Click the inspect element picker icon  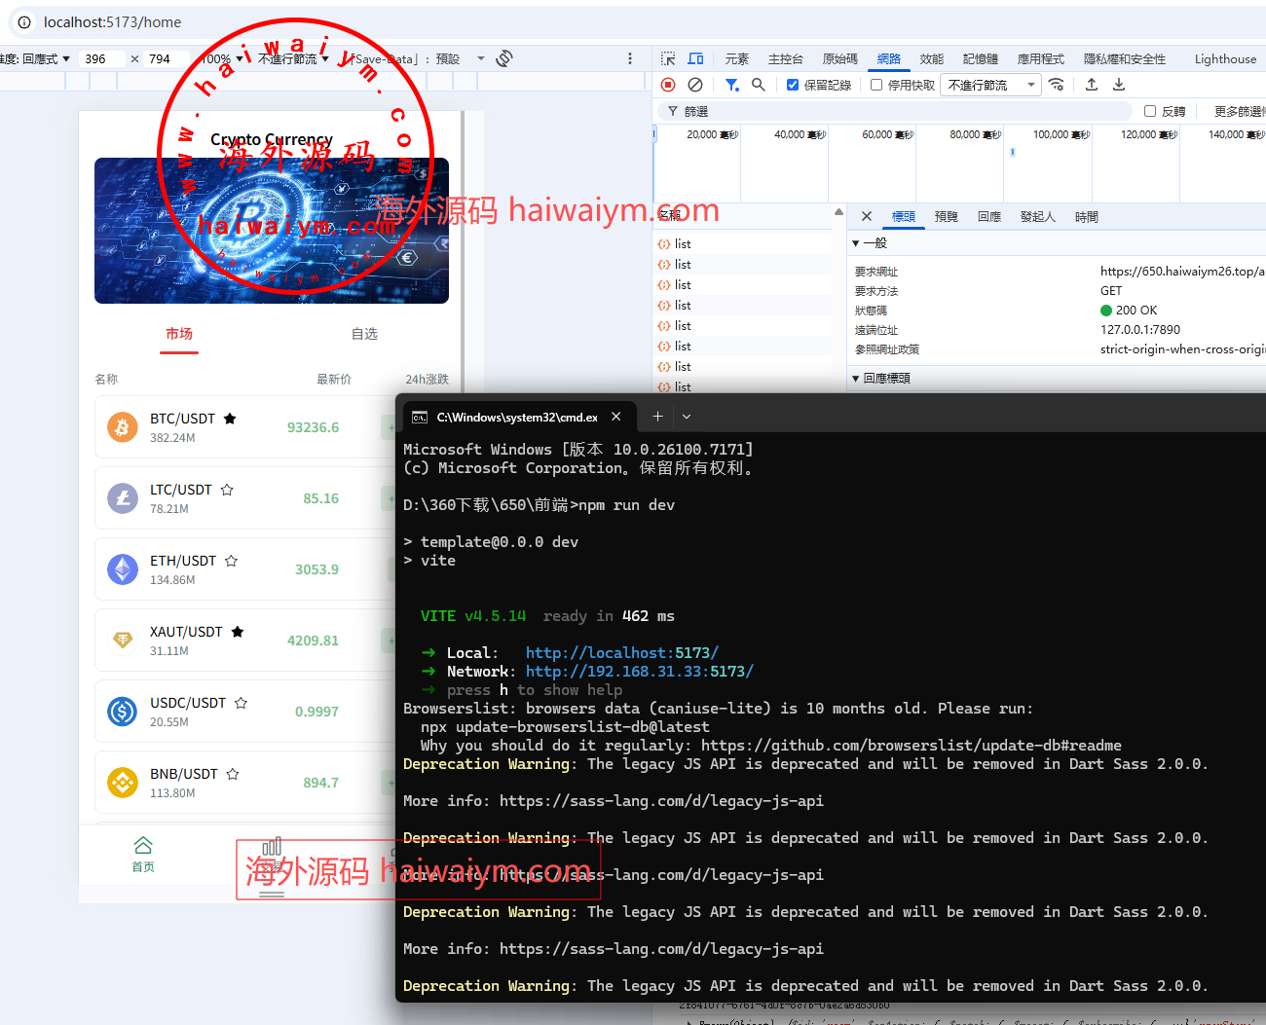point(668,58)
